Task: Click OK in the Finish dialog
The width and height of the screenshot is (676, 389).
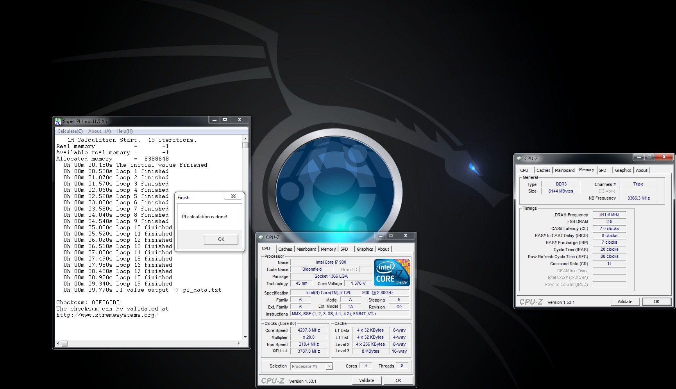Action: (x=221, y=239)
